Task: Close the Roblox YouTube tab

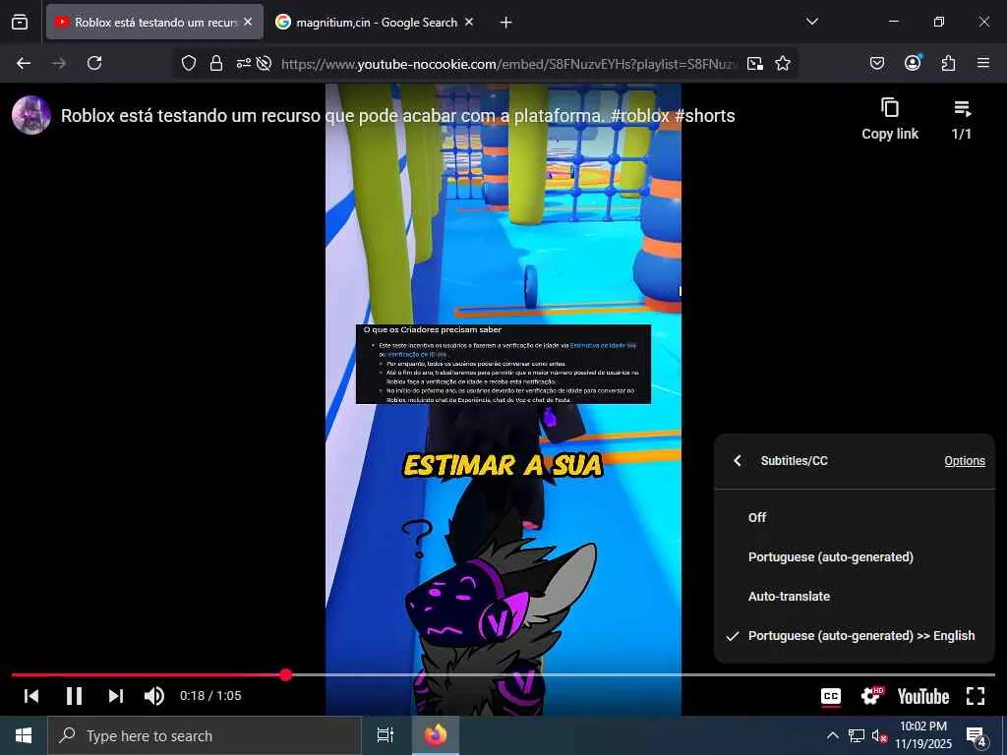Action: (248, 22)
